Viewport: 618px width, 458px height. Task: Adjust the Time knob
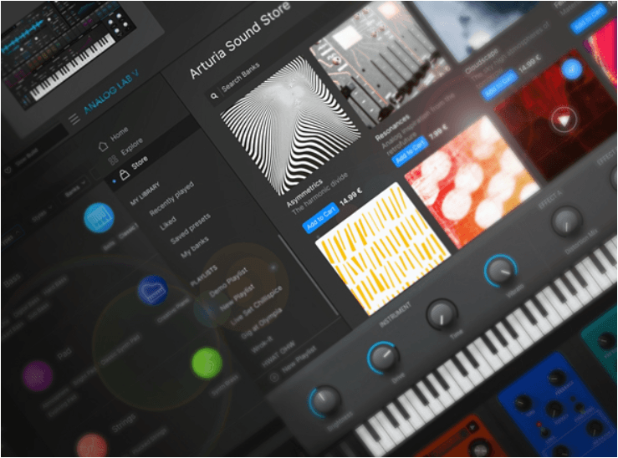tap(442, 314)
